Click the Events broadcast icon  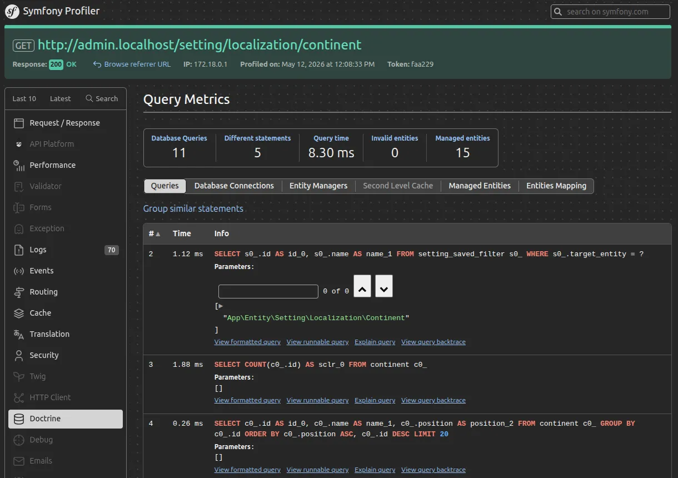click(x=19, y=271)
